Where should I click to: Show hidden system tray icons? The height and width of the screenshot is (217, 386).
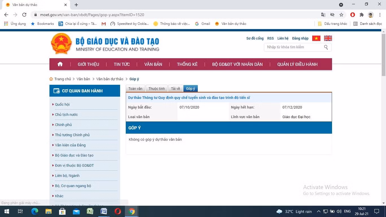click(318, 211)
